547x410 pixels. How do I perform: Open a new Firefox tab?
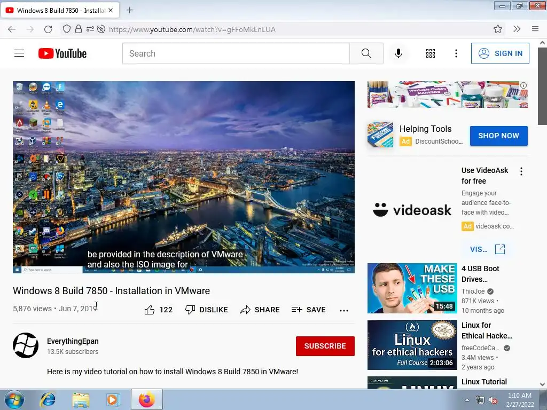pos(129,10)
